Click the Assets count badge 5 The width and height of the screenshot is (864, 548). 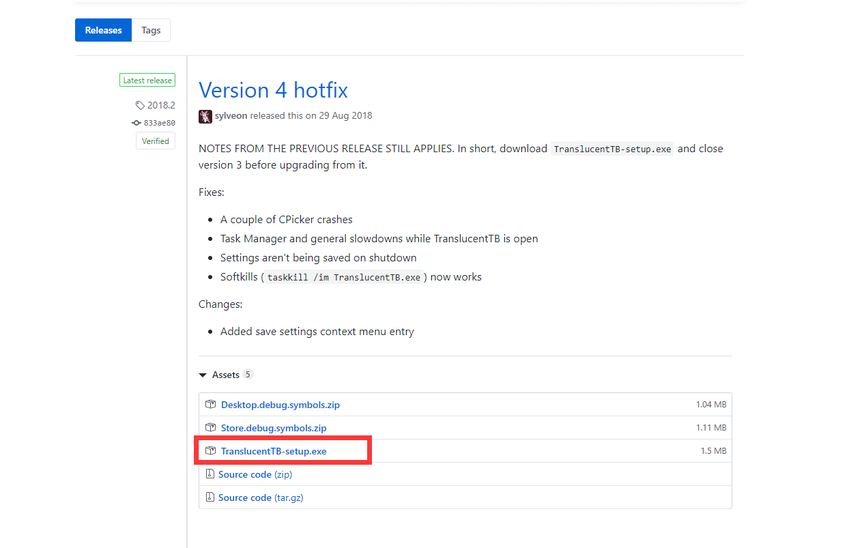click(x=248, y=375)
